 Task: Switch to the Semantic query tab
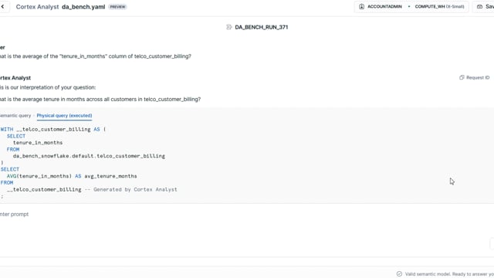[15, 116]
